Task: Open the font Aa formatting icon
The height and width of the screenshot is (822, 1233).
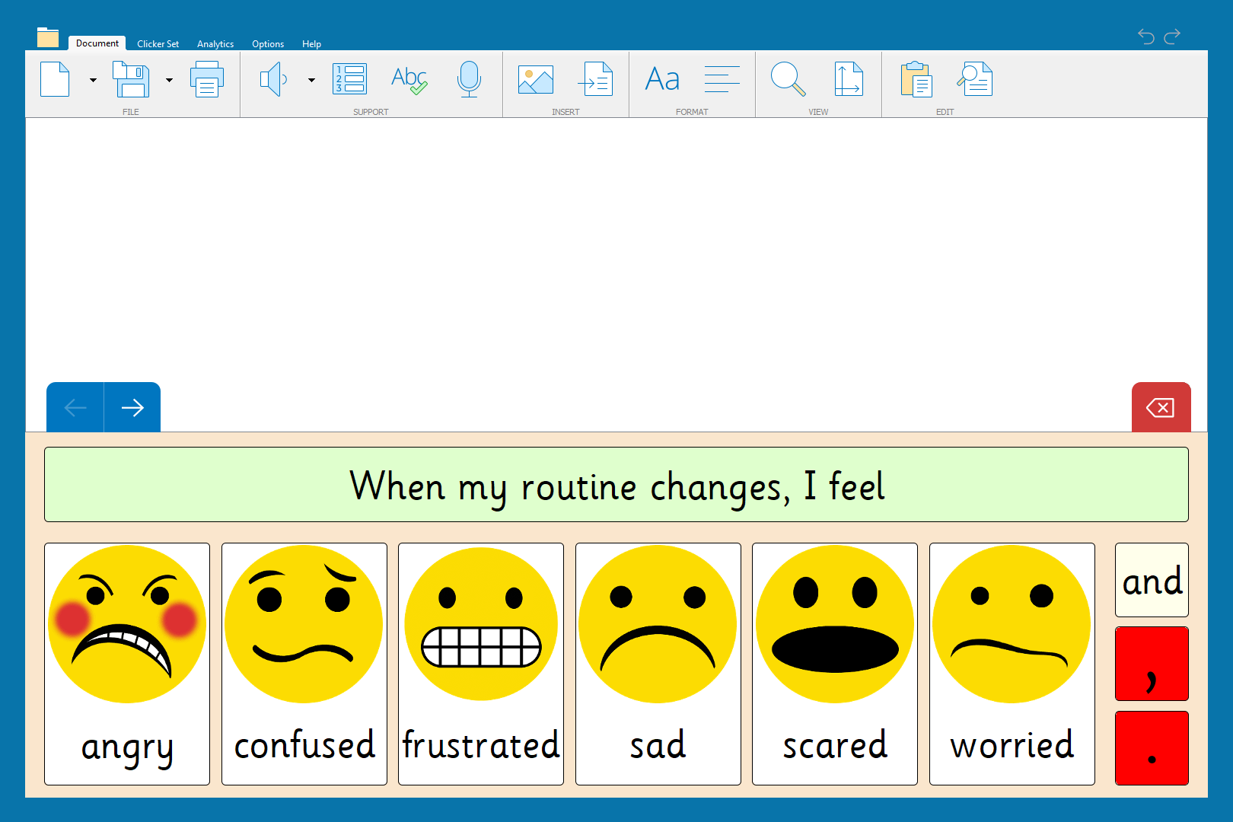Action: [x=662, y=79]
